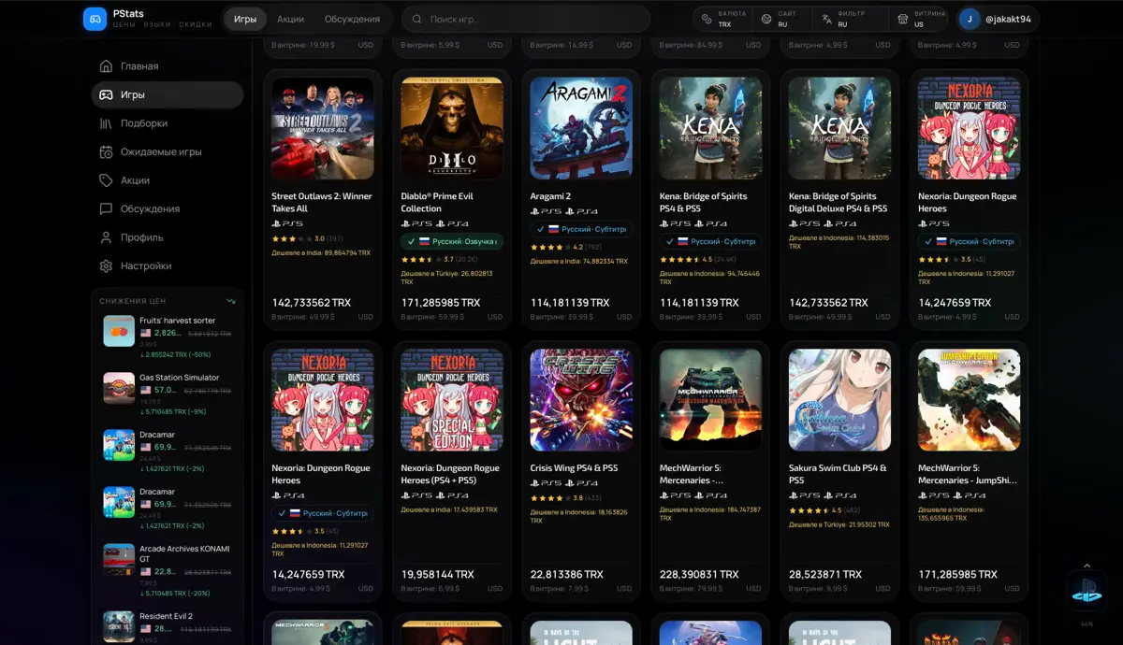1123x645 pixels.
Task: Open Профиль via the person icon
Action: click(x=107, y=237)
